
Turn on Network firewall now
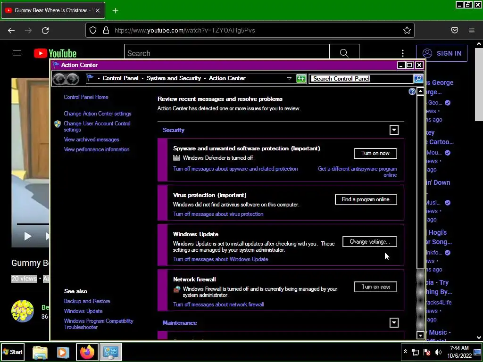point(375,287)
